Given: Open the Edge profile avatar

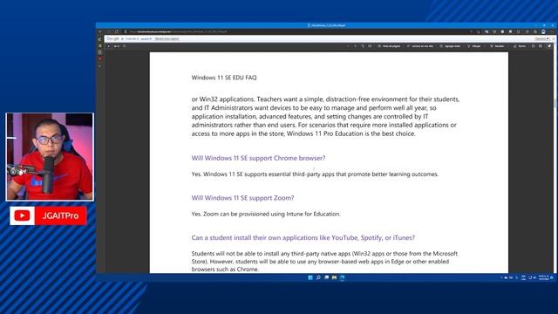Looking at the screenshot, I should coord(543,31).
